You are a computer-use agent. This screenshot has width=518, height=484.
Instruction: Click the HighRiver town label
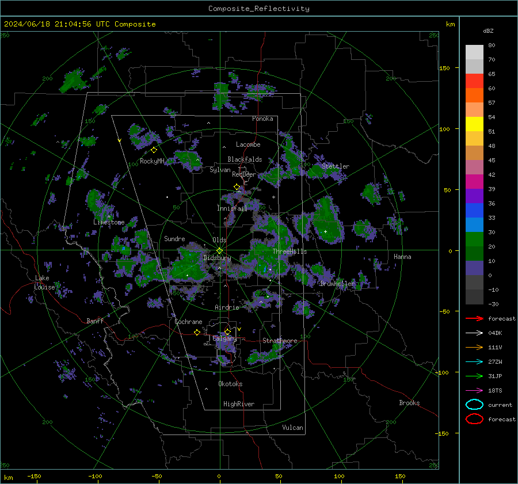pos(239,404)
